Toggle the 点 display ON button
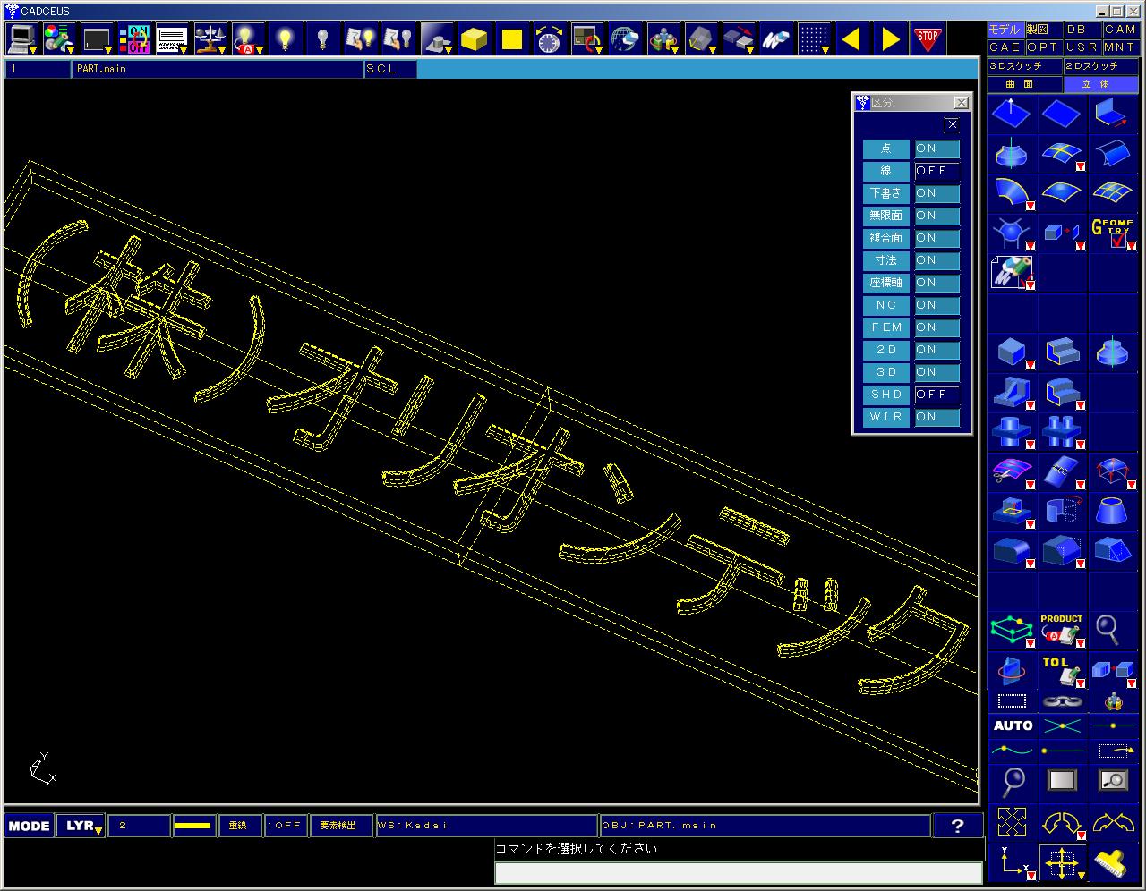This screenshot has height=891, width=1146. click(936, 148)
